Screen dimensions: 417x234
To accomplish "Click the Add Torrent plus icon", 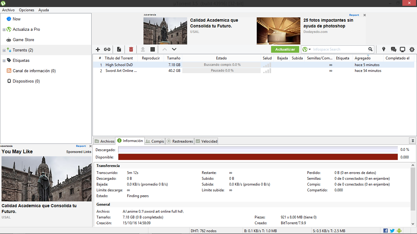I will (x=98, y=49).
